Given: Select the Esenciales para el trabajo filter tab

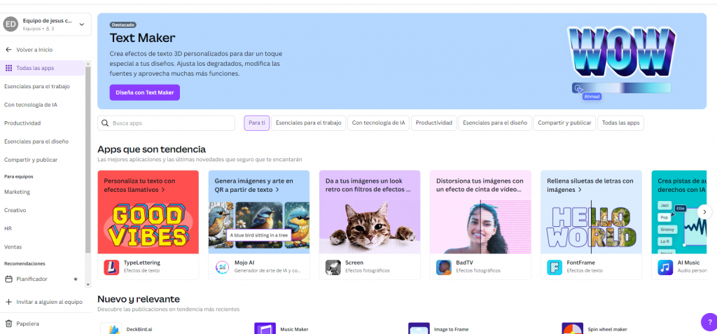Looking at the screenshot, I should pyautogui.click(x=309, y=123).
